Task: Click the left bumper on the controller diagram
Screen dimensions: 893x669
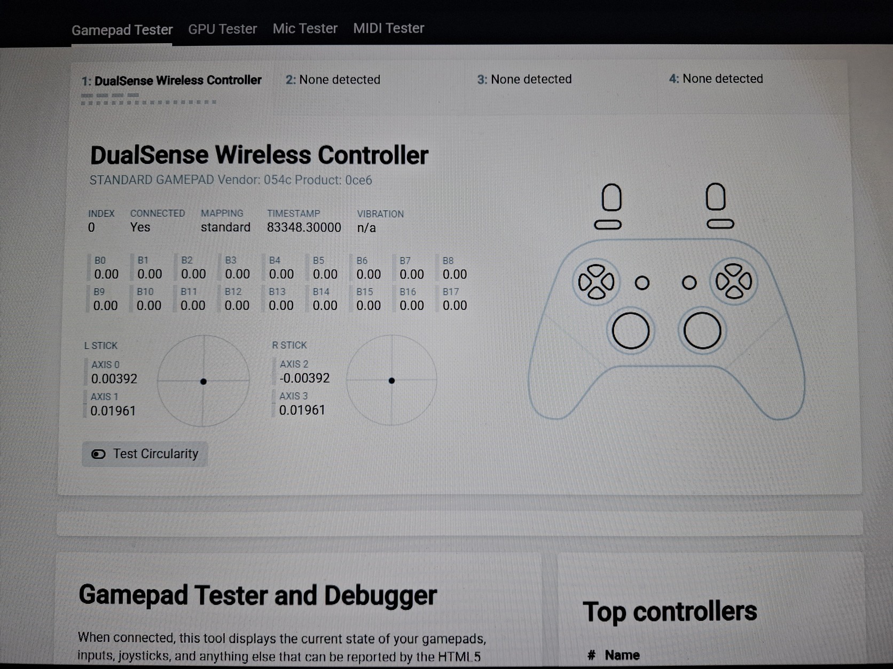Action: click(x=608, y=225)
